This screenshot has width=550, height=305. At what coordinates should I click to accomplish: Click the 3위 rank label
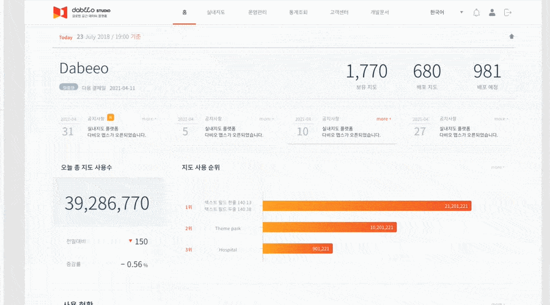[x=189, y=249]
